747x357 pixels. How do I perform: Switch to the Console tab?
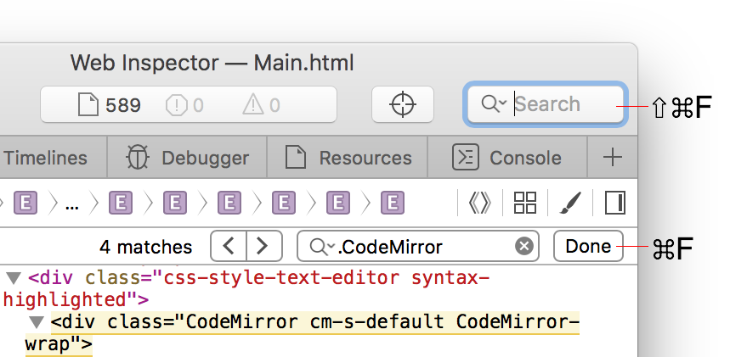pyautogui.click(x=508, y=158)
